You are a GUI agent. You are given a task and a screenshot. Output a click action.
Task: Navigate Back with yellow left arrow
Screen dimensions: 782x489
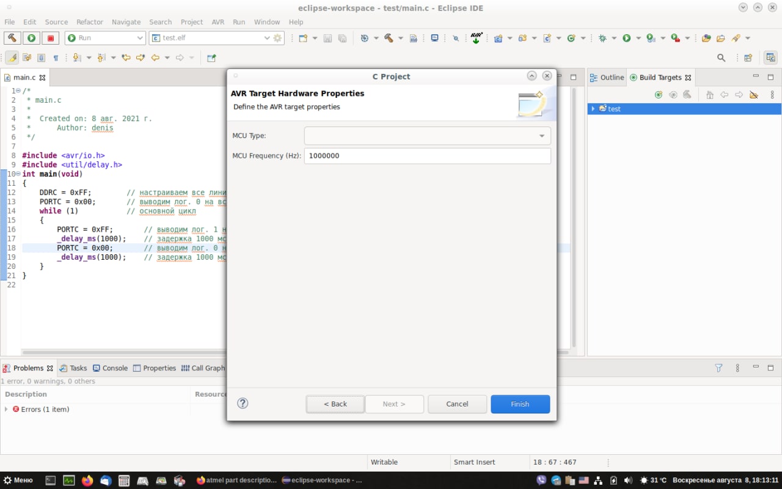coord(155,57)
